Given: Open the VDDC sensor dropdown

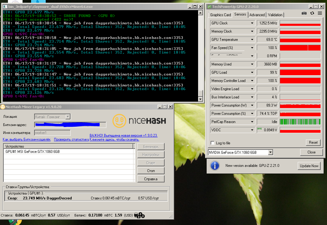Looking at the screenshot, I should pyautogui.click(x=252, y=130).
